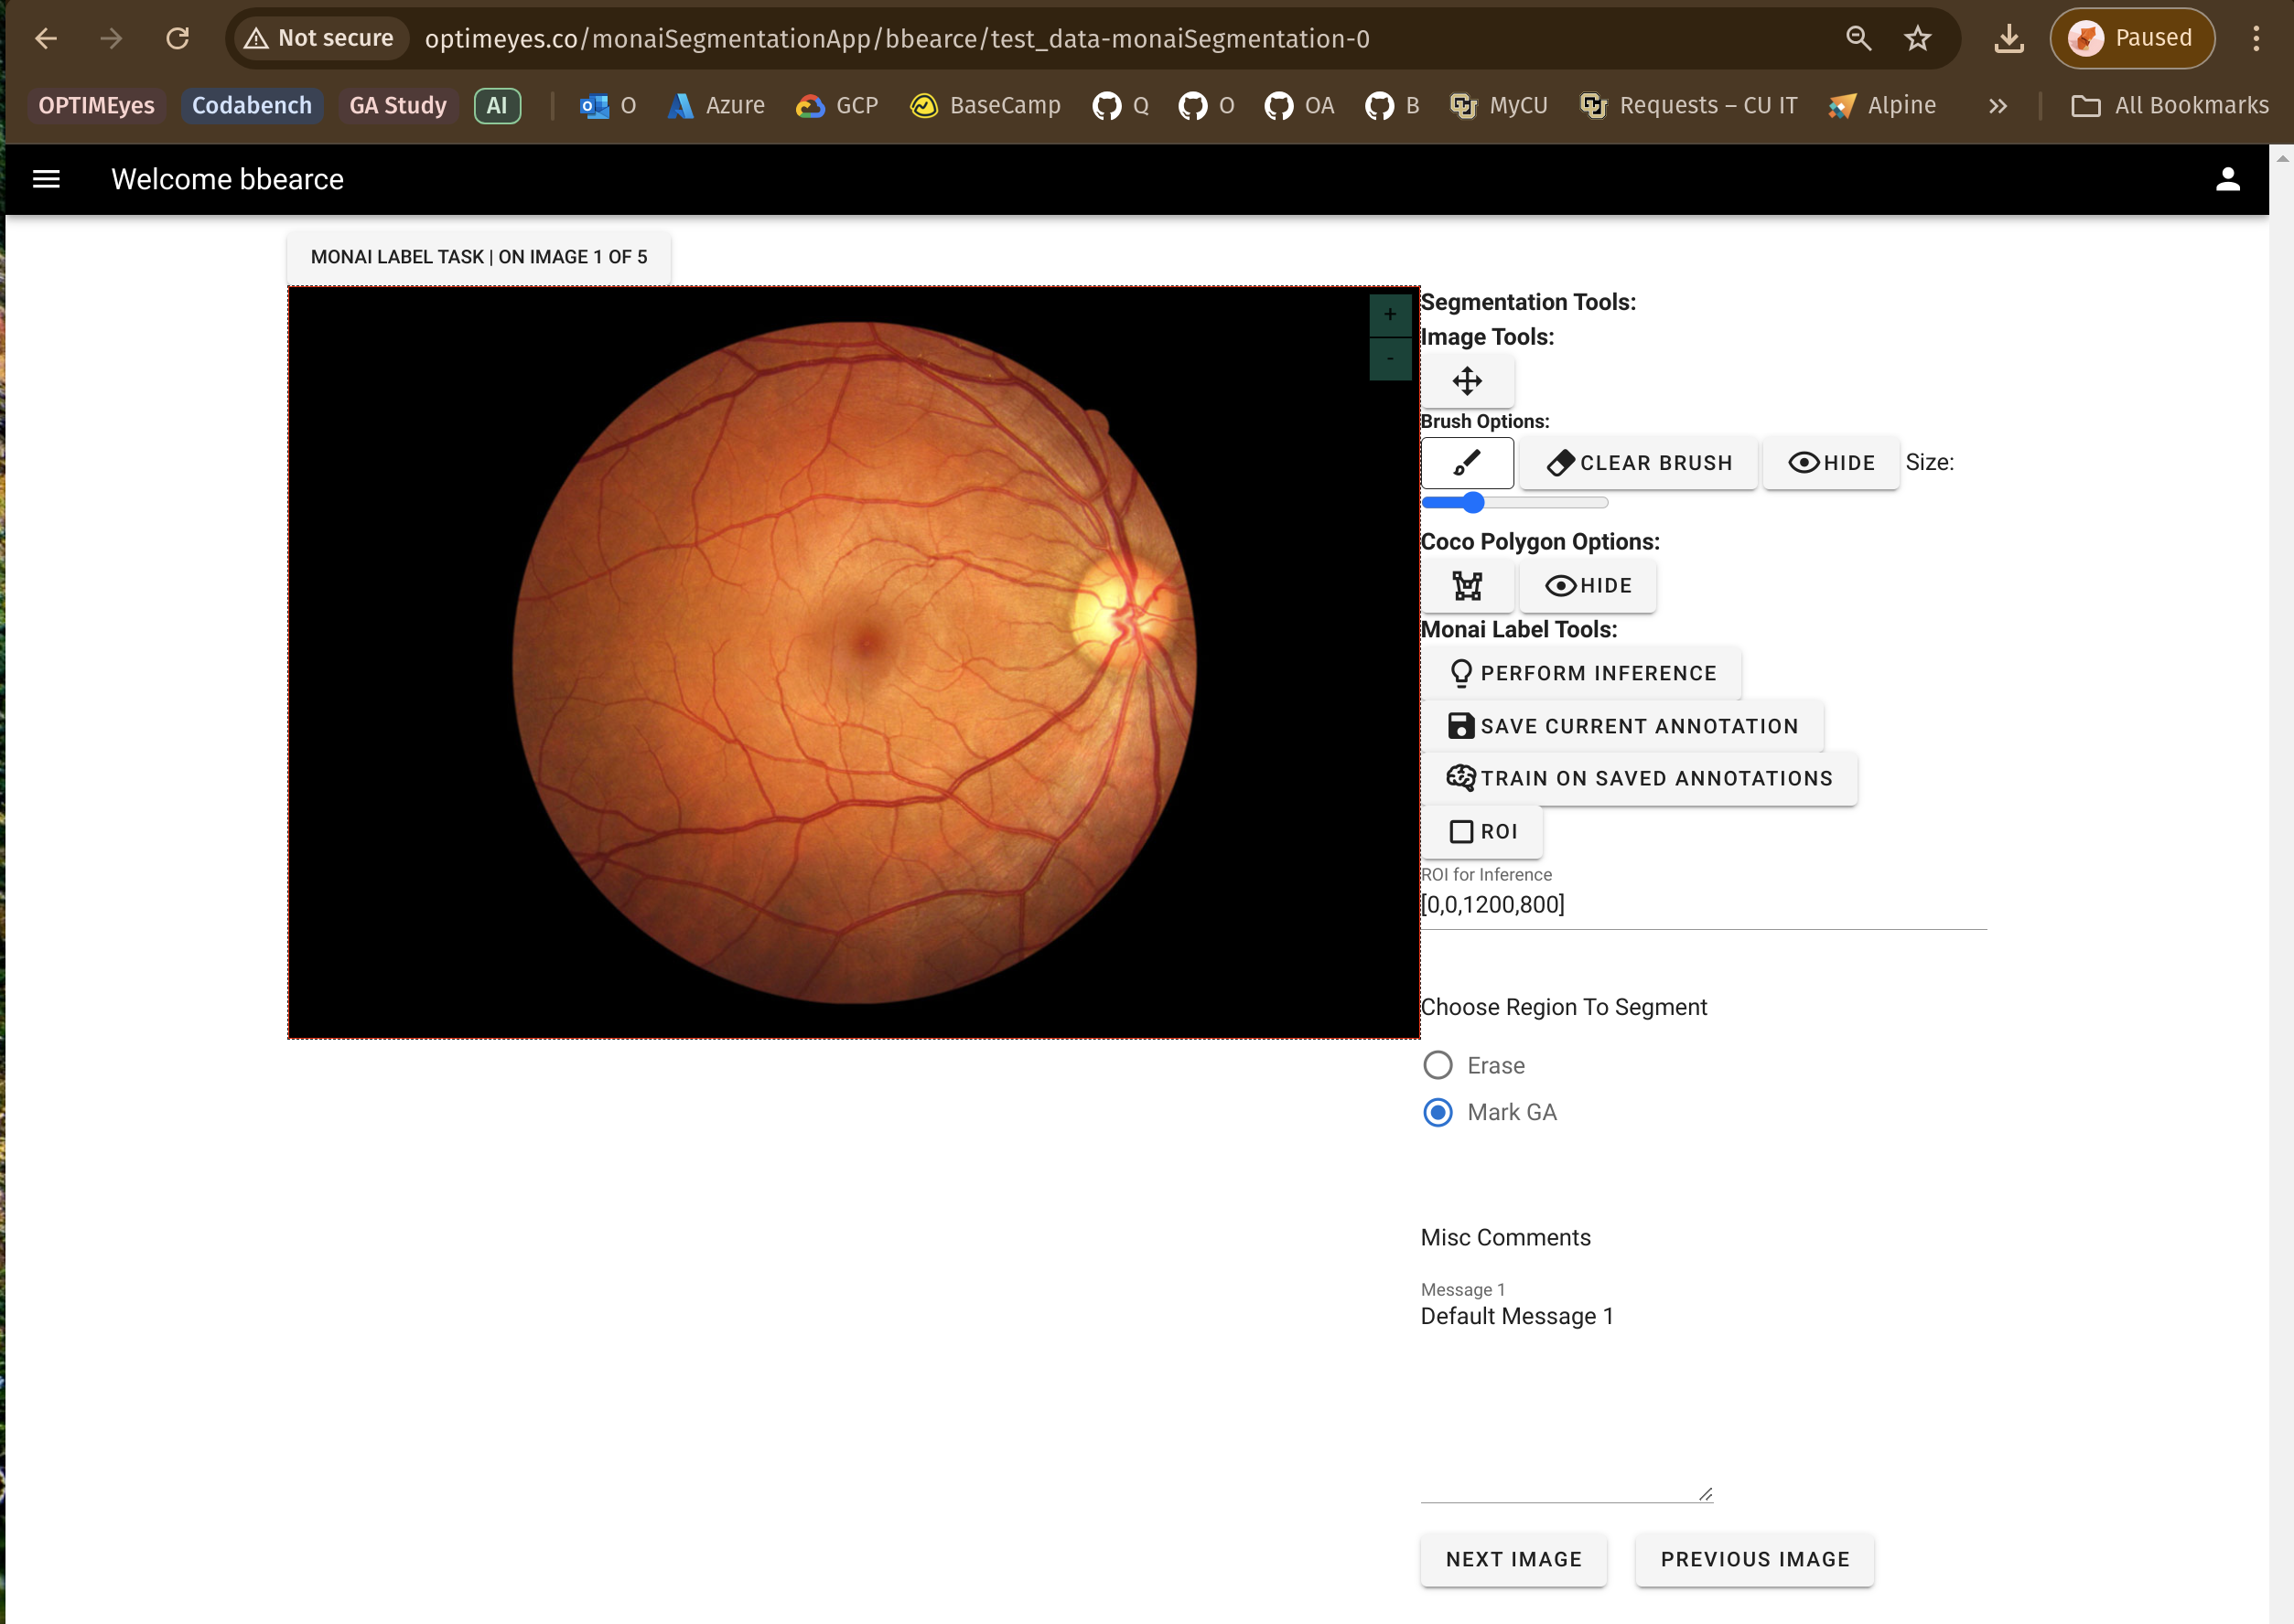Reload the current page
This screenshot has width=2294, height=1624.
coord(178,39)
